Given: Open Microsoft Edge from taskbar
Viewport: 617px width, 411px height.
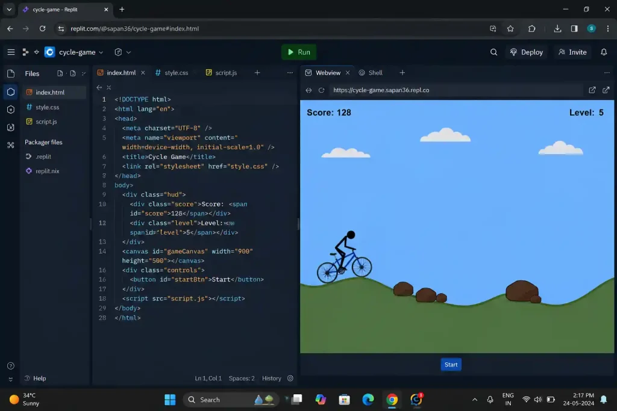Looking at the screenshot, I should pos(368,400).
